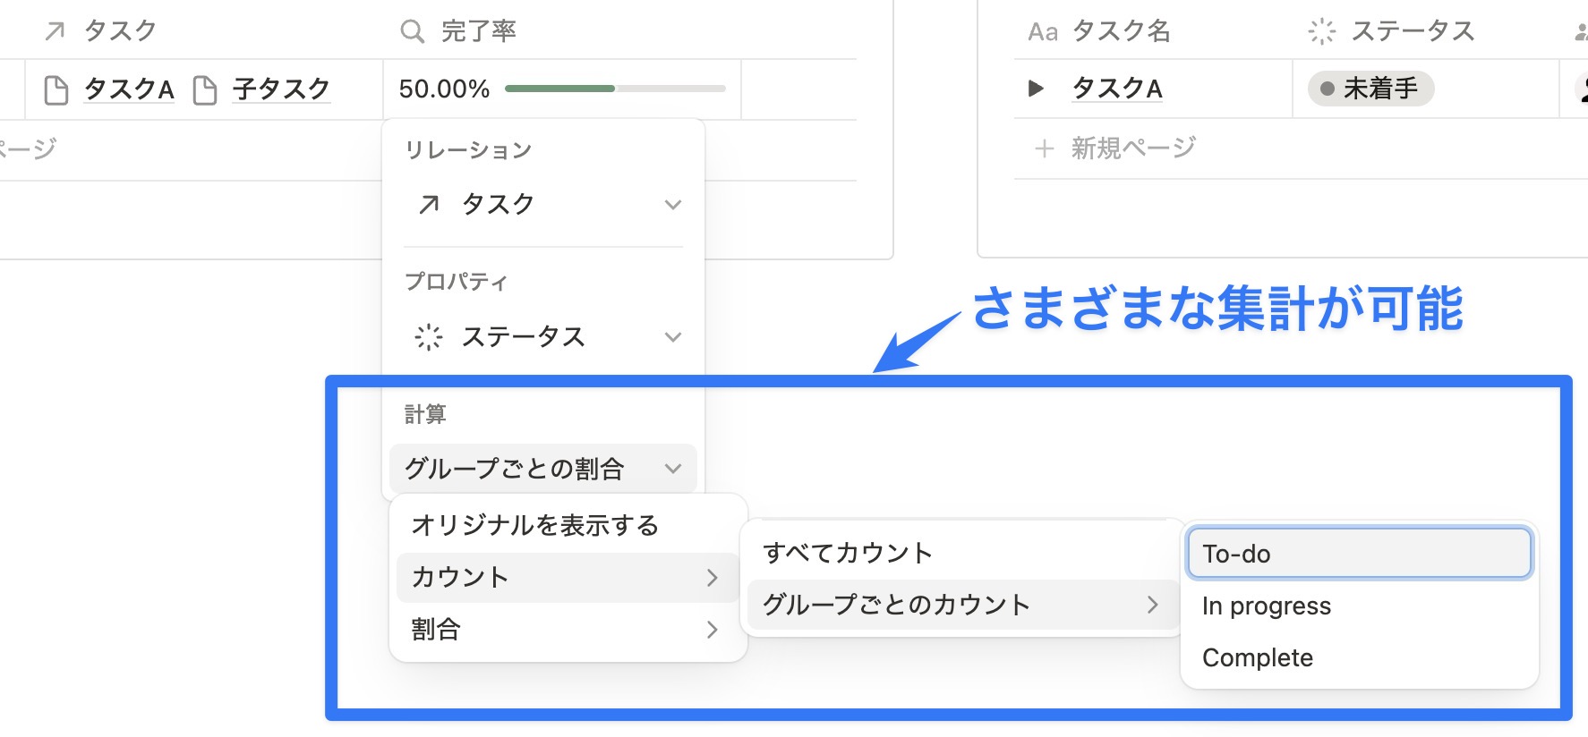Open the 子タスク linked page
Viewport: 1588px width, 737px height.
(281, 89)
